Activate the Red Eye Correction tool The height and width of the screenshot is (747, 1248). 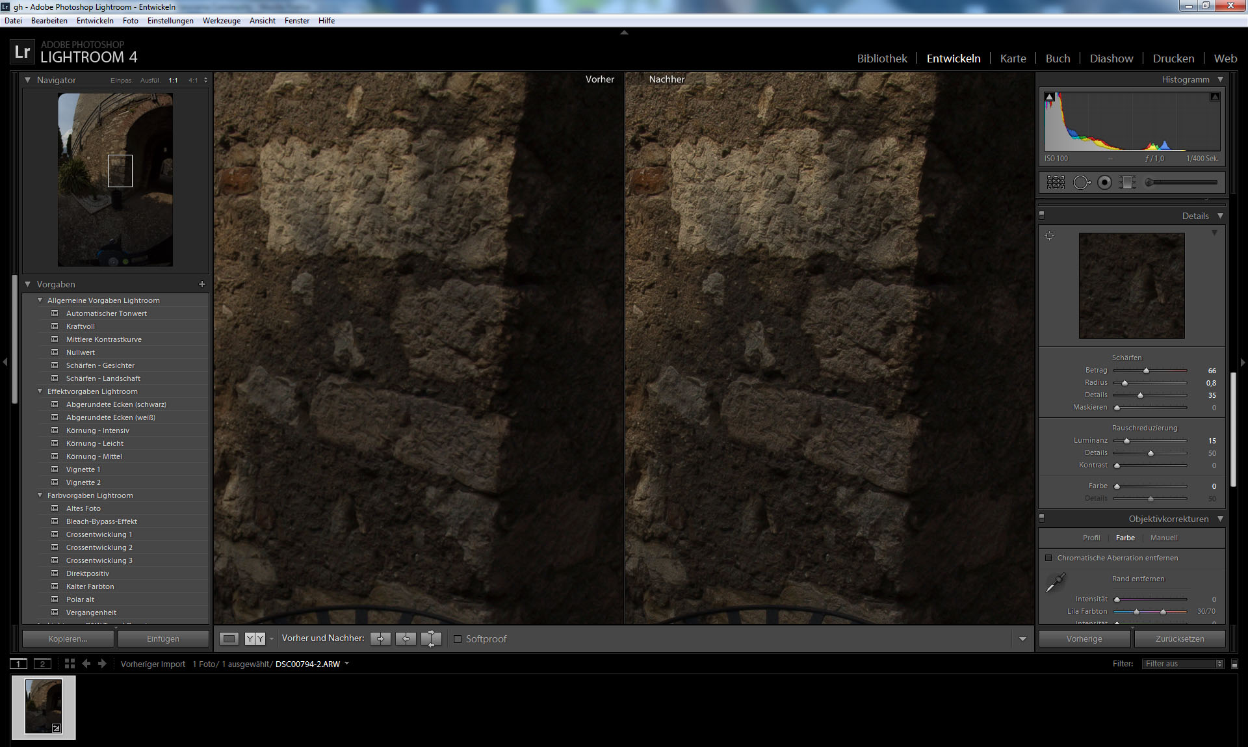pyautogui.click(x=1104, y=183)
